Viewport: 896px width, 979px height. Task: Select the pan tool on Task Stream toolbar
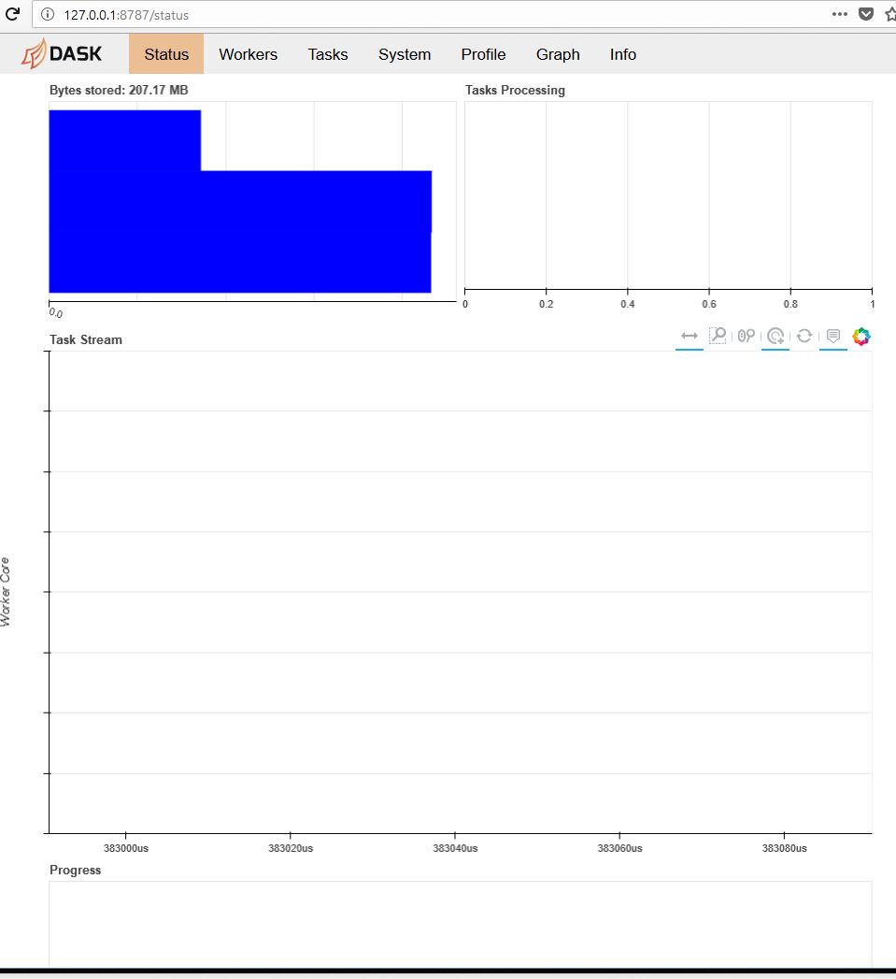689,335
